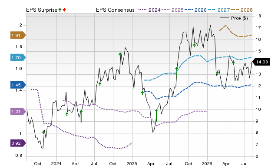Click the brown 1.91 value tag
This screenshot has width=278, height=166.
pos(18,35)
